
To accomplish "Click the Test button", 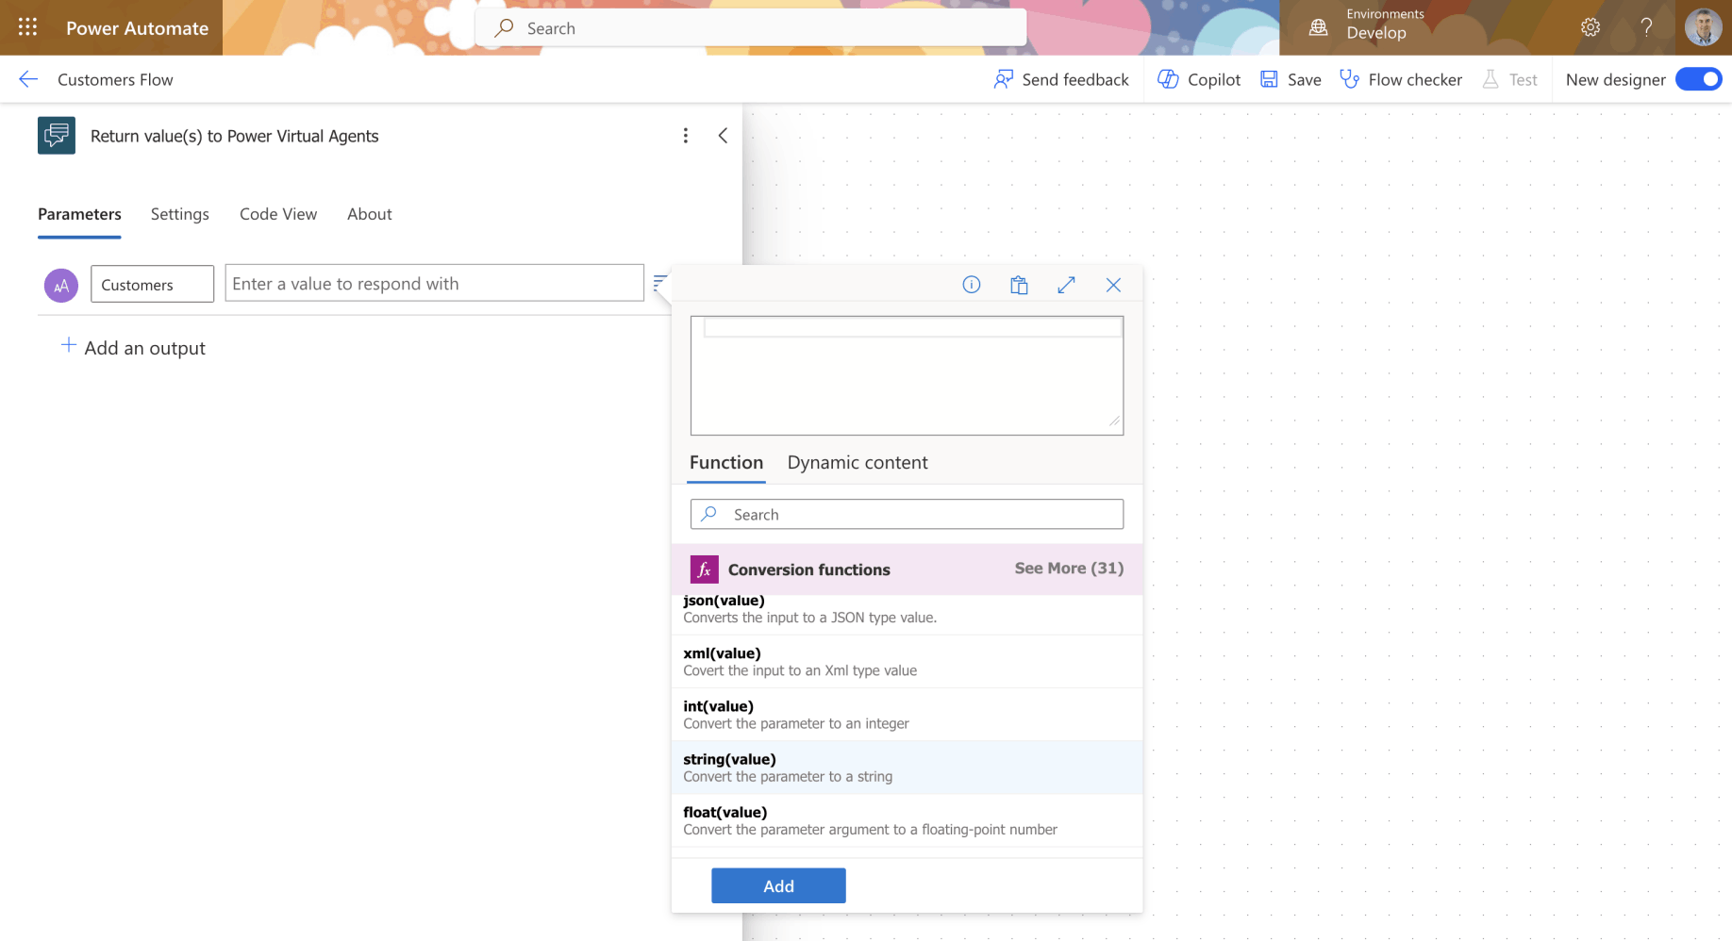I will (1509, 79).
